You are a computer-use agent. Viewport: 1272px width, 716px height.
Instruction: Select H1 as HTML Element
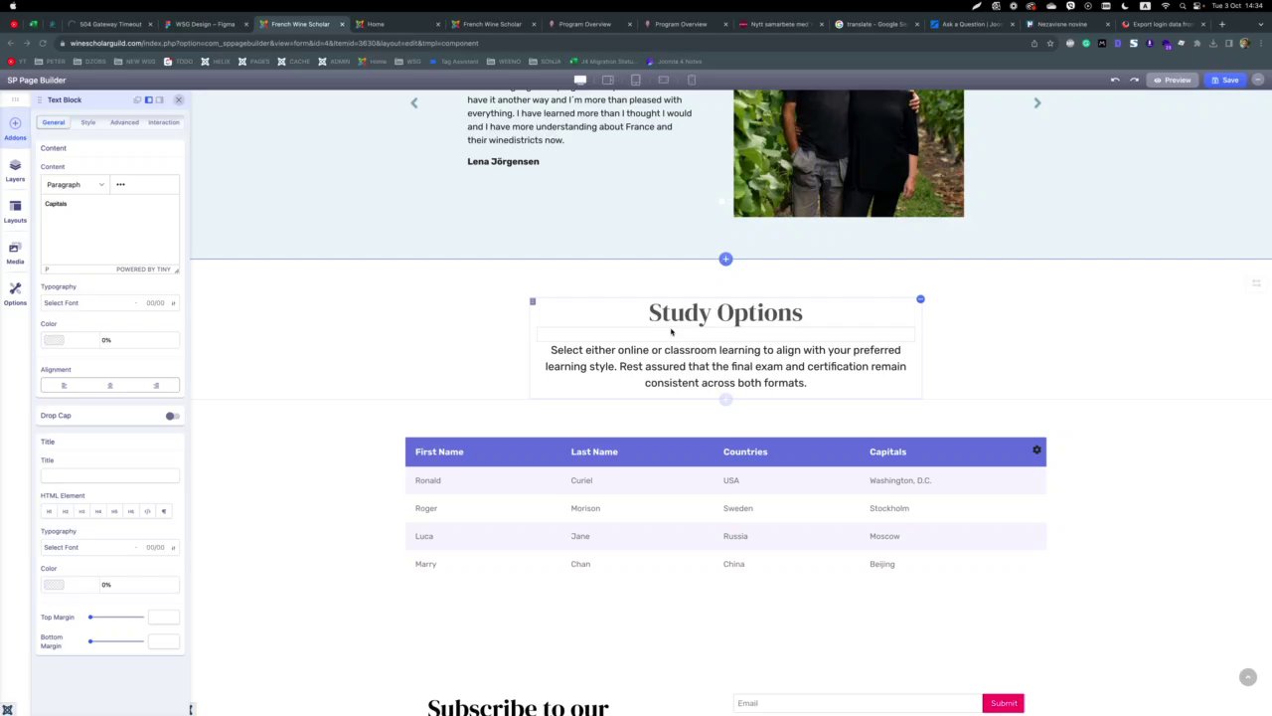(49, 511)
